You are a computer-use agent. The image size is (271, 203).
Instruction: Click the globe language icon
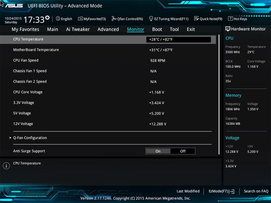click(58, 18)
